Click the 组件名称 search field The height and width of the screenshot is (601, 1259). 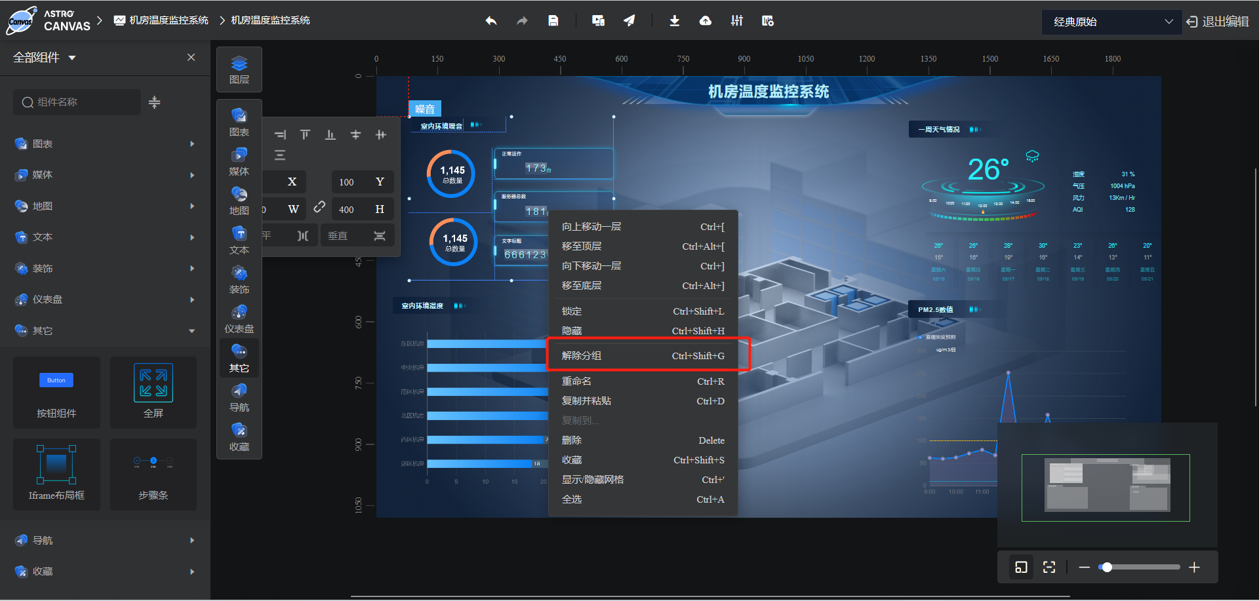tap(77, 102)
